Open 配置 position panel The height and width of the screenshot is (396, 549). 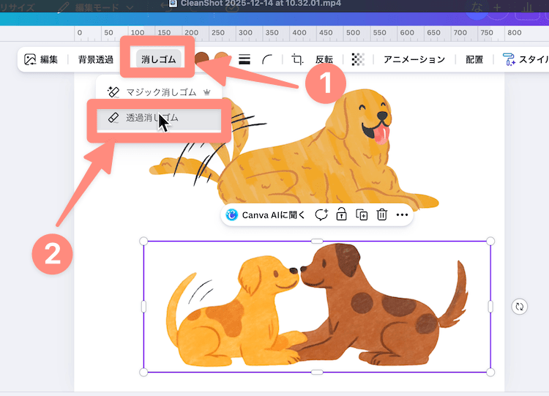(474, 59)
